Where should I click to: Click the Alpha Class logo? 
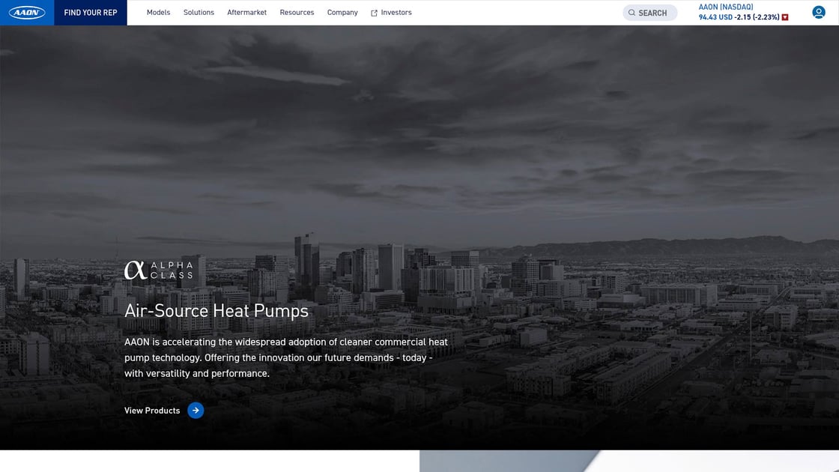click(159, 270)
